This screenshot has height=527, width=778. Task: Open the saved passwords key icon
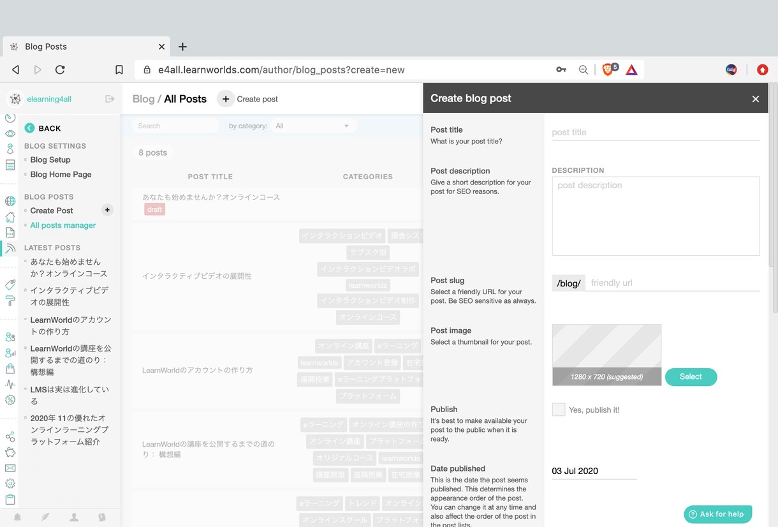pos(561,70)
